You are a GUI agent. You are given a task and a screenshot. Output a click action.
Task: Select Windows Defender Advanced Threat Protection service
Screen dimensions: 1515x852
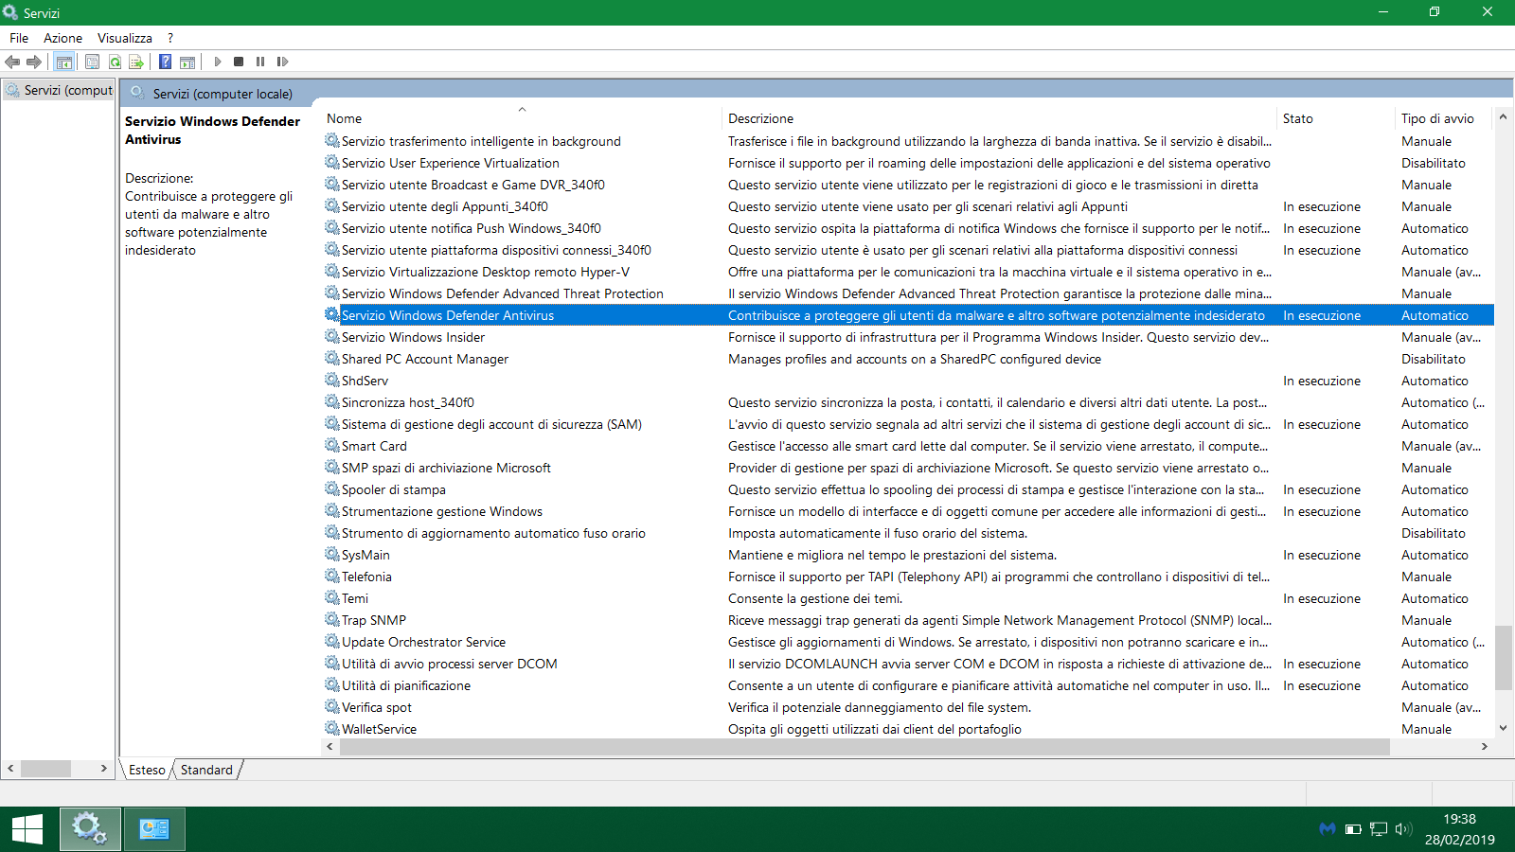click(908, 293)
